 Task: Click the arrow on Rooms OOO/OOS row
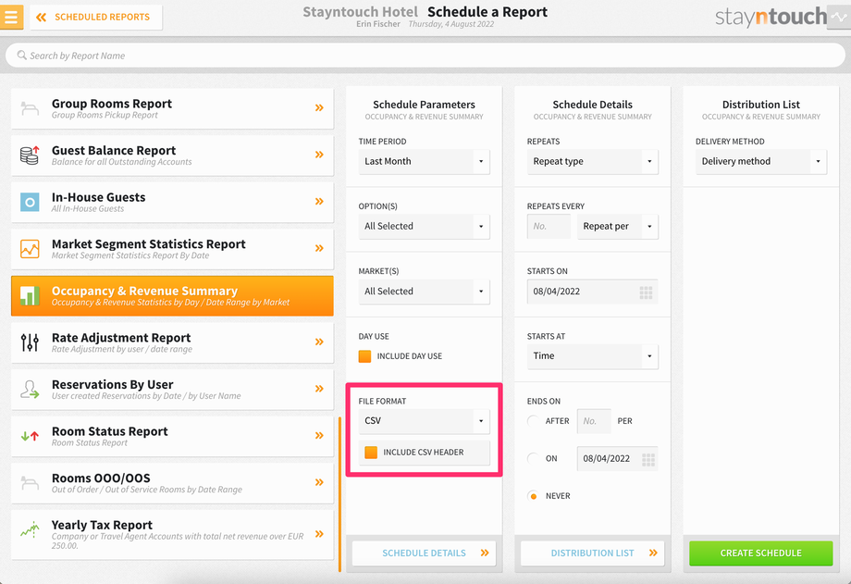tap(320, 482)
